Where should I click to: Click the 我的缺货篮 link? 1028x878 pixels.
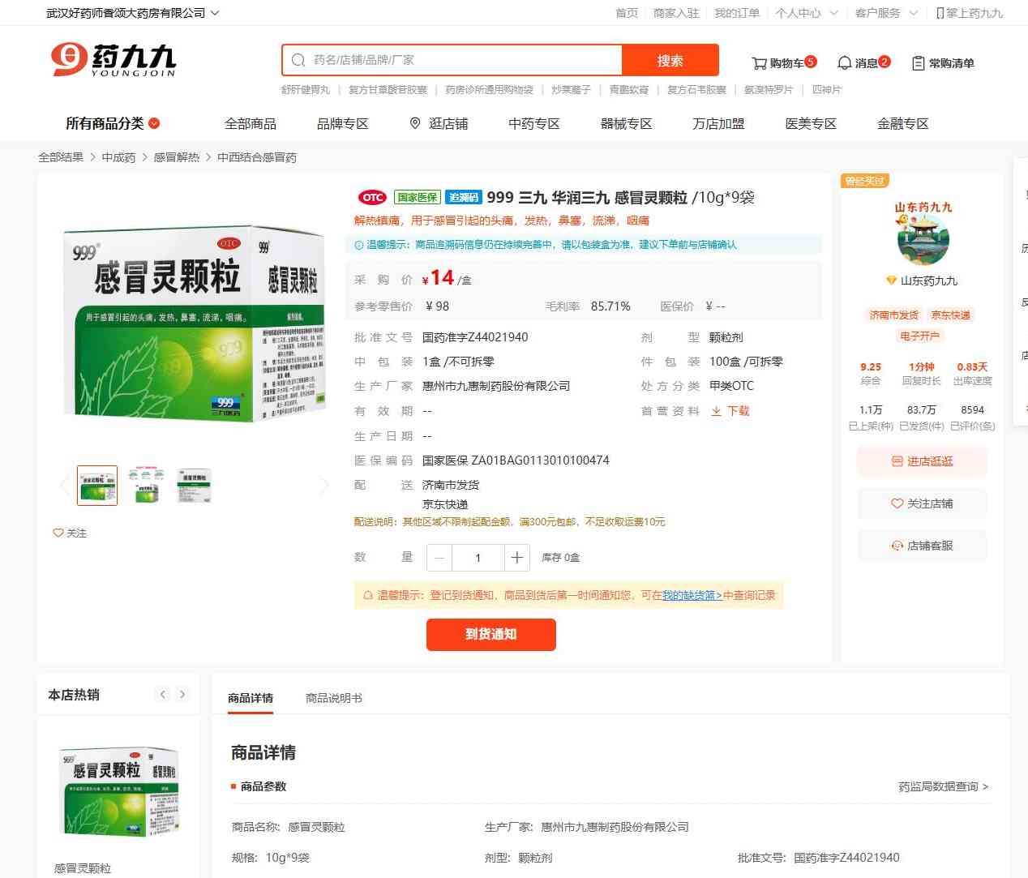coord(692,595)
